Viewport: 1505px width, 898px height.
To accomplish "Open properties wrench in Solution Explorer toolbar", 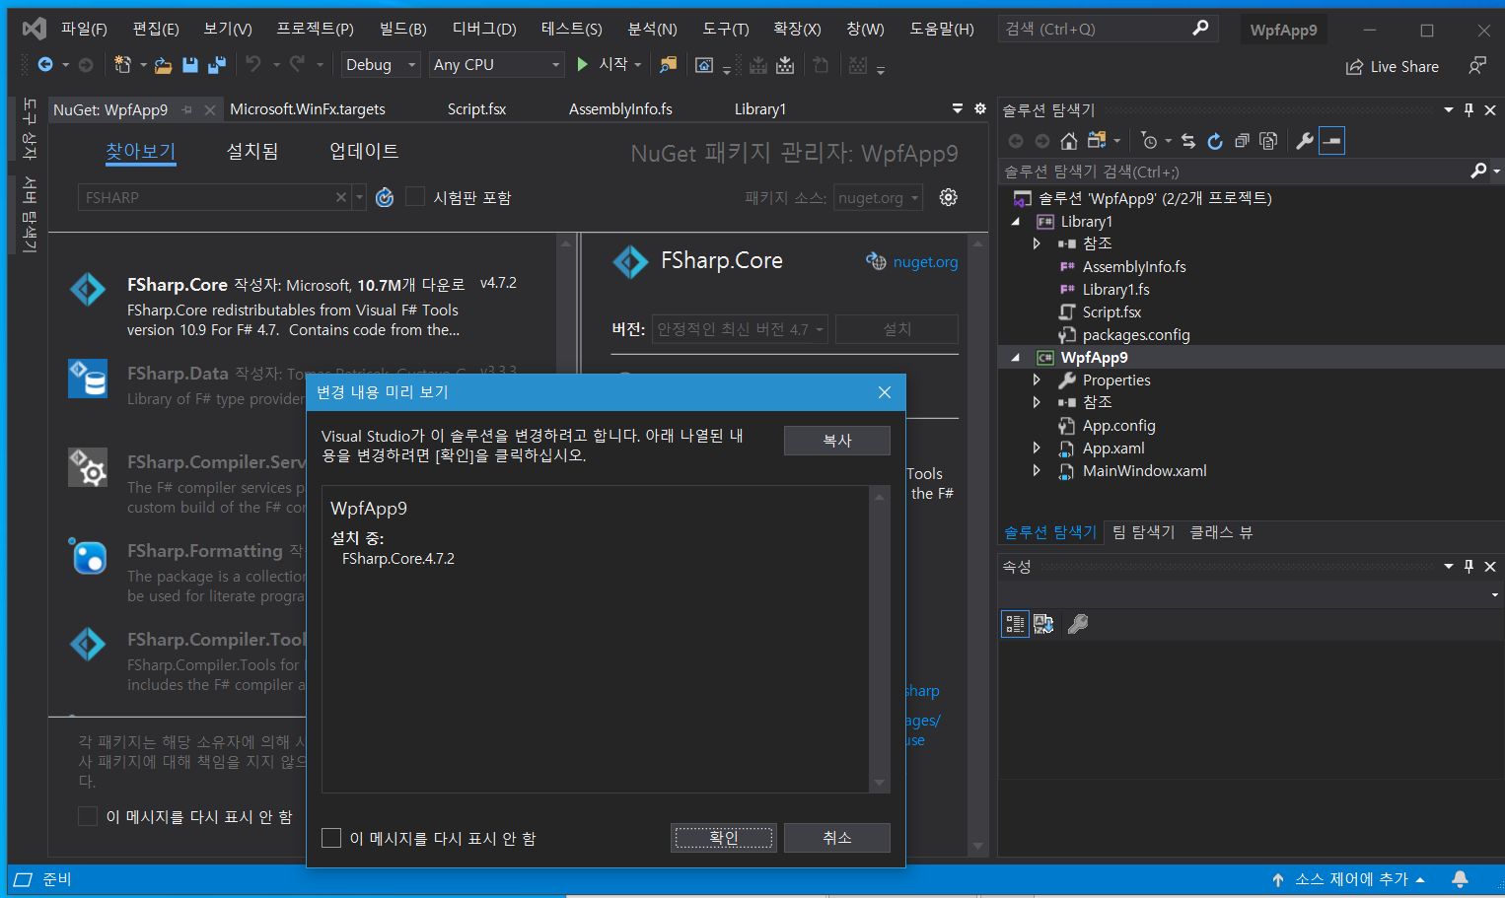I will point(1305,141).
